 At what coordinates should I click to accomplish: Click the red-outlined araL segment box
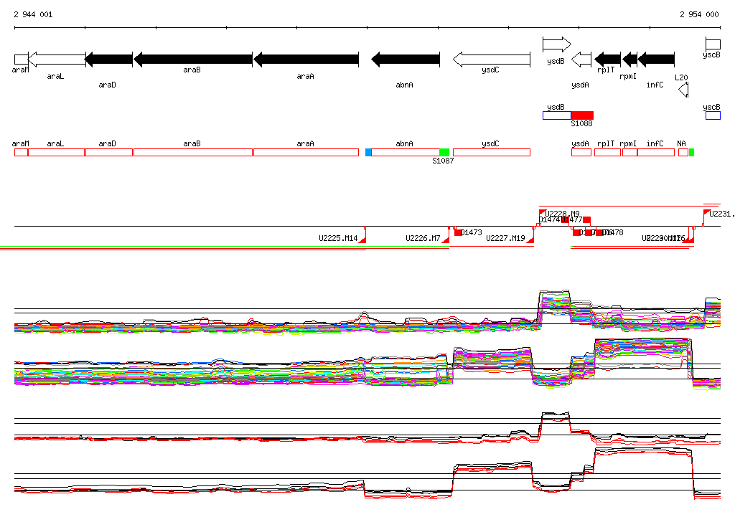point(56,152)
